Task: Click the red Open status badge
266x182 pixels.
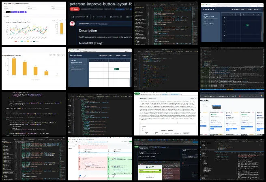Action: click(74, 8)
